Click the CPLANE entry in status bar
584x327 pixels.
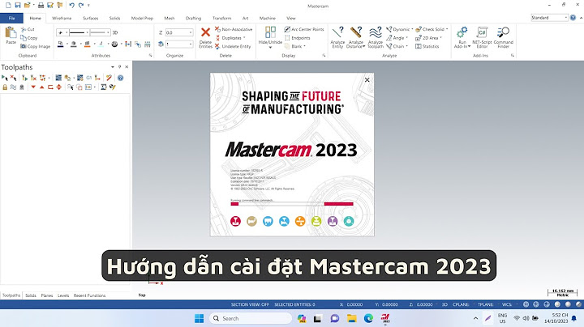461,304
